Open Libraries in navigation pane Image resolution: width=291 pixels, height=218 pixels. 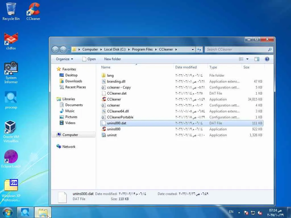[x=66, y=99]
